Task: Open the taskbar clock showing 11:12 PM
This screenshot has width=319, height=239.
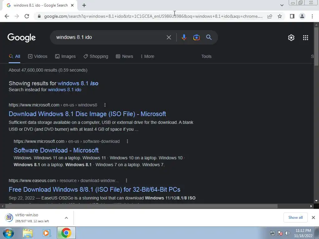Action: pos(303,233)
